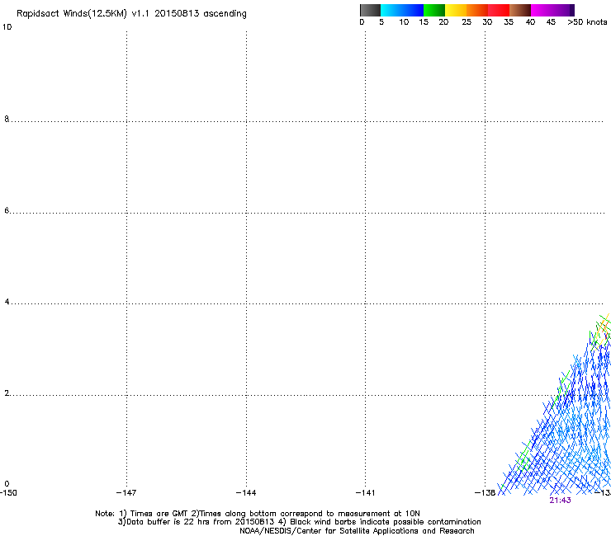
Task: Click the latitude 10 axis label
Action: point(7,27)
